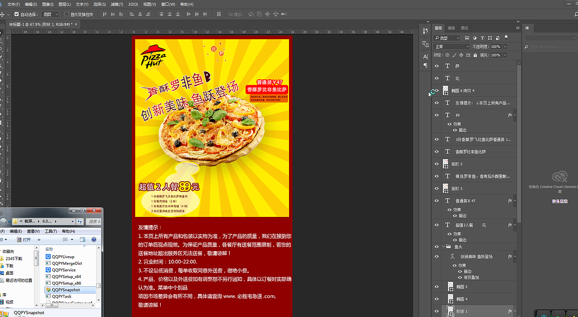Click the 更多信息 link in Libraries
Viewport: 578px width, 317px height.
[559, 201]
